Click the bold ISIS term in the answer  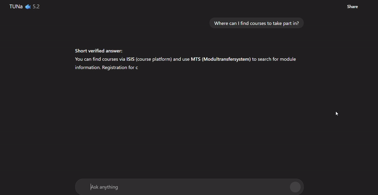(131, 59)
